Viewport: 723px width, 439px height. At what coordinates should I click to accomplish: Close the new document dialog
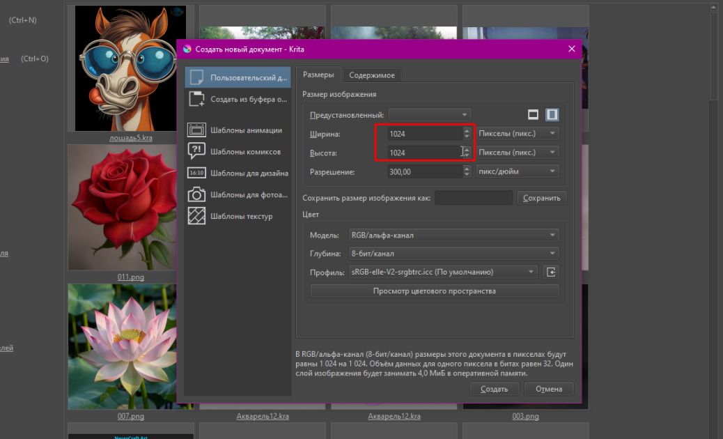[x=572, y=49]
